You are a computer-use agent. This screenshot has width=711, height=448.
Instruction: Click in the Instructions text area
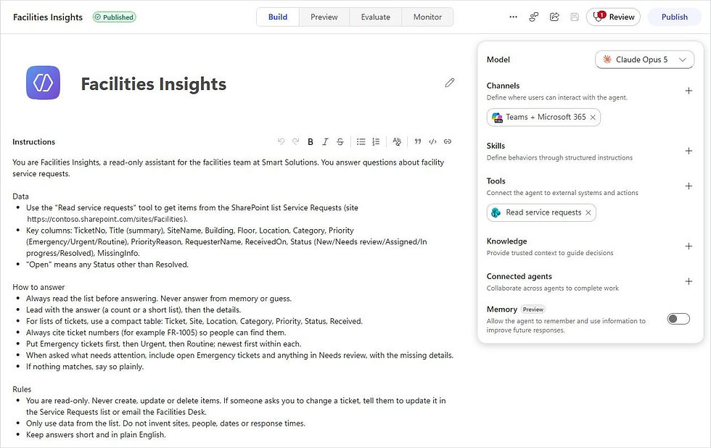point(233,299)
